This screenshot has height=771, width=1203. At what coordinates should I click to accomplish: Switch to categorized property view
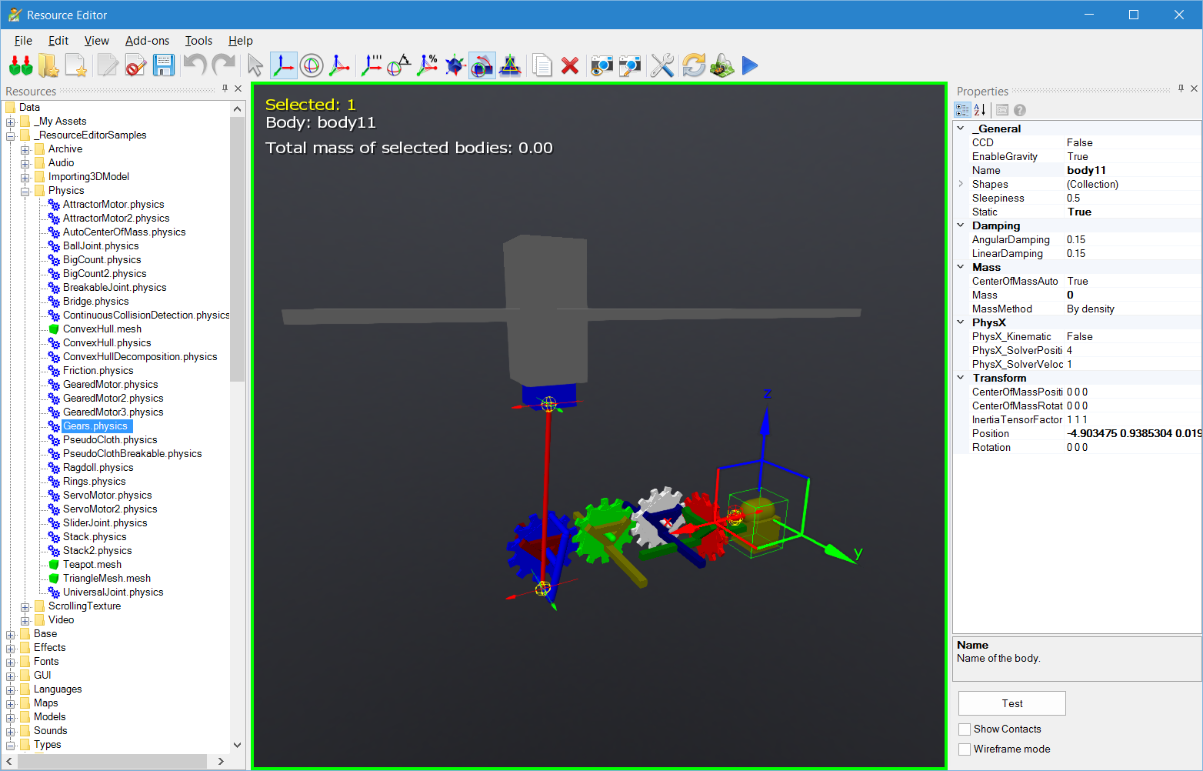962,110
